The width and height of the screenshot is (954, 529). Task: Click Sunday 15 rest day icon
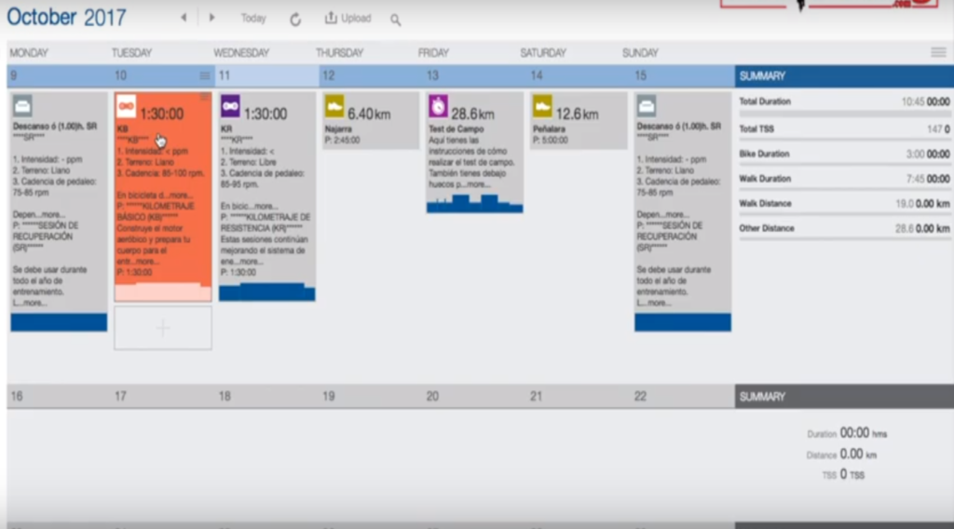[647, 106]
